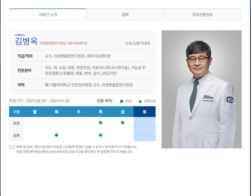Click the 약력 label

click(21, 85)
